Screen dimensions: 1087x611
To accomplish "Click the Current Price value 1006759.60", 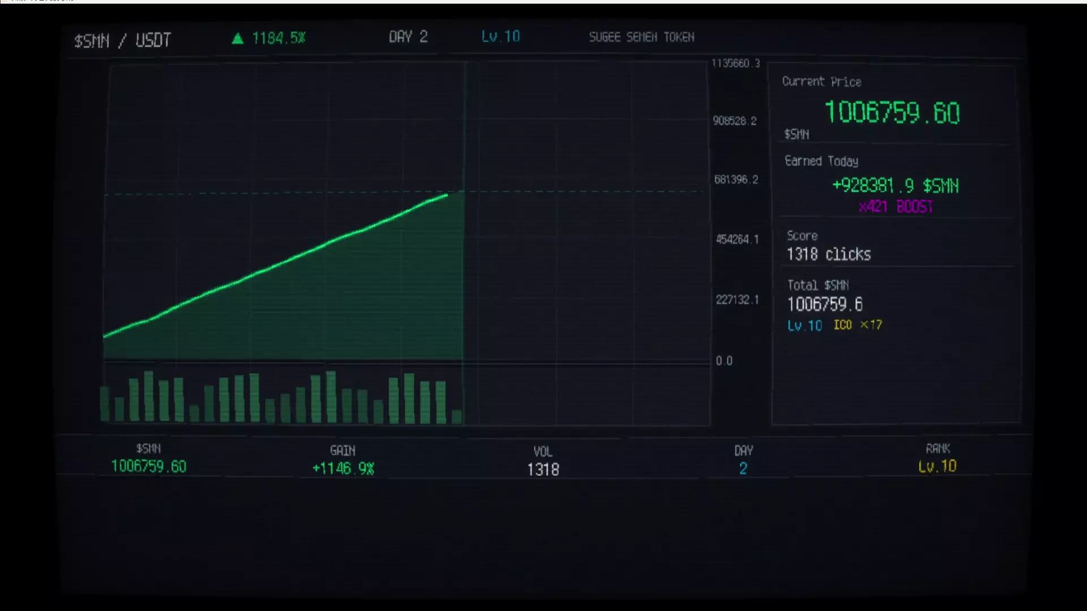I will (892, 113).
